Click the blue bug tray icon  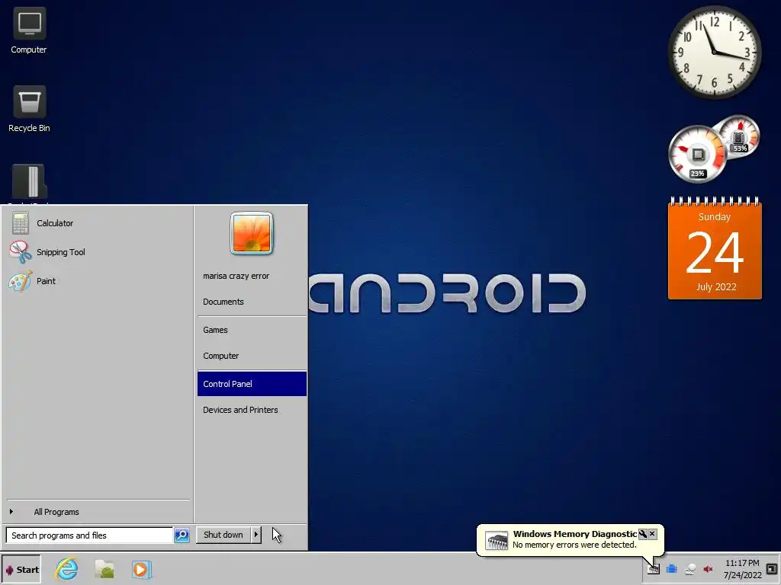tap(671, 568)
